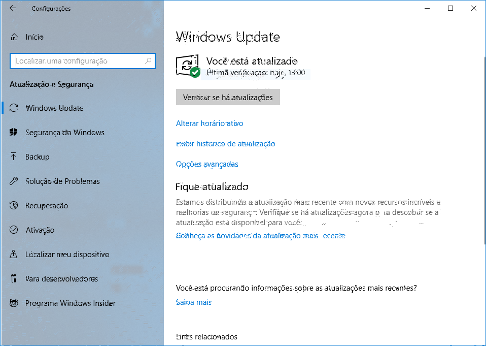Click the Backup upload arrow icon
This screenshot has width=486, height=346.
pyautogui.click(x=14, y=156)
